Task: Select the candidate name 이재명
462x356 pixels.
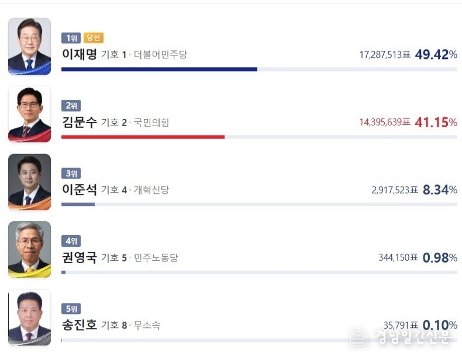Action: point(80,54)
